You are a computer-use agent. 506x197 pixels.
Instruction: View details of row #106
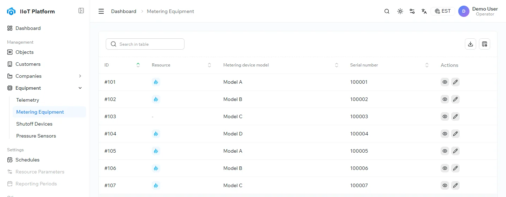click(x=445, y=168)
